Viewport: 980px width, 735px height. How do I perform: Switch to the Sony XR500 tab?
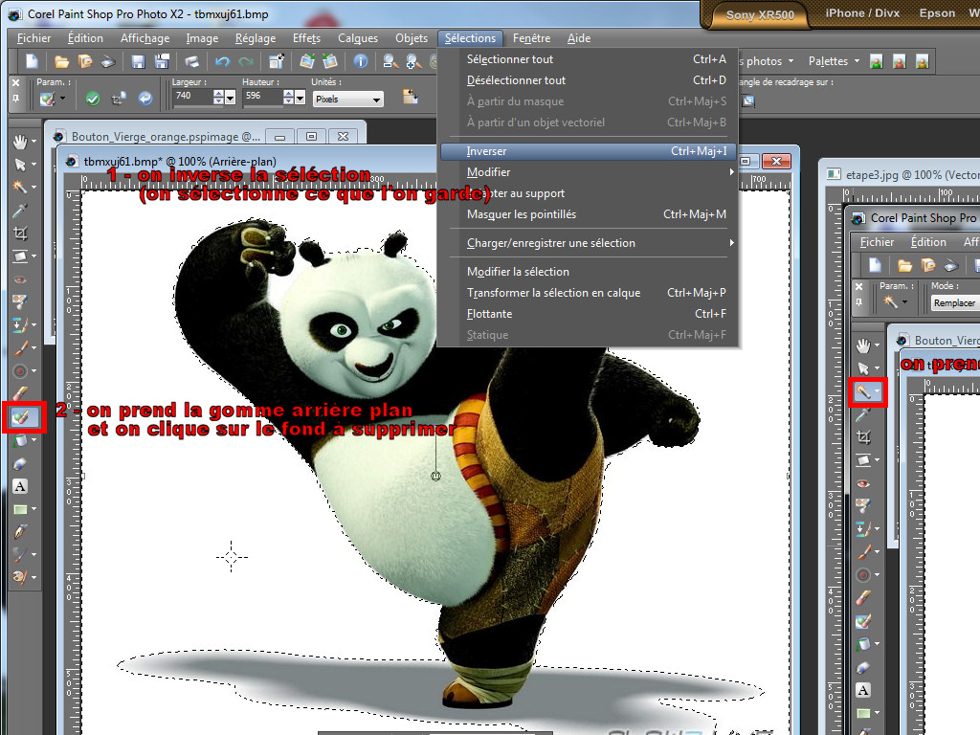click(x=760, y=14)
